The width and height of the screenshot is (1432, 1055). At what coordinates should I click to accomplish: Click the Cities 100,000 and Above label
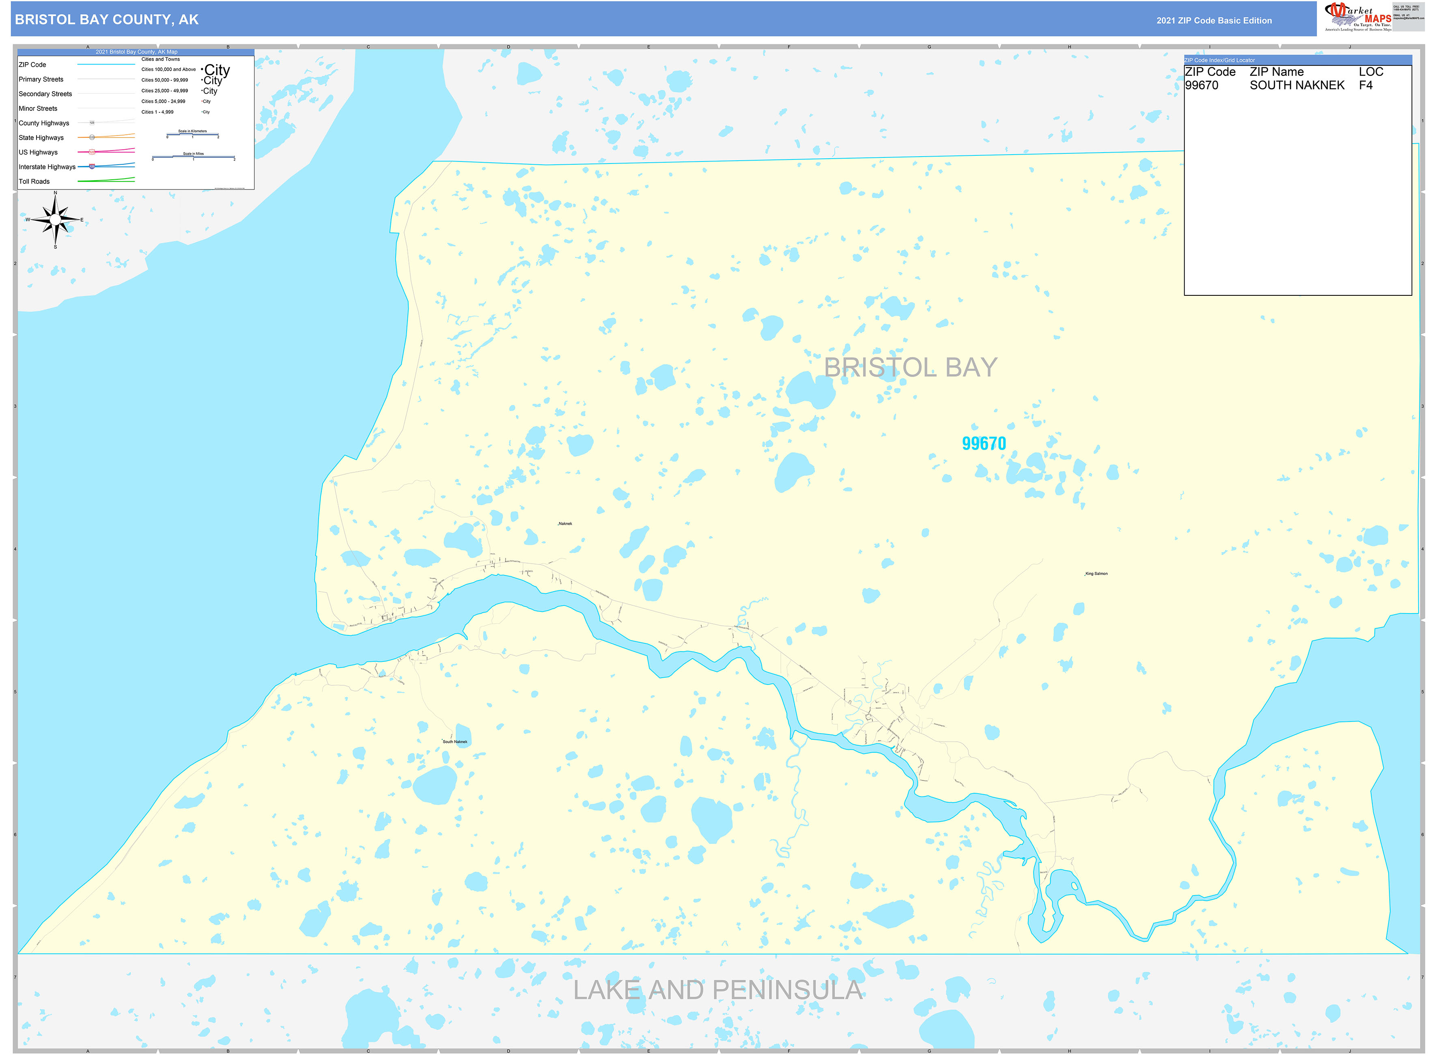(x=169, y=70)
